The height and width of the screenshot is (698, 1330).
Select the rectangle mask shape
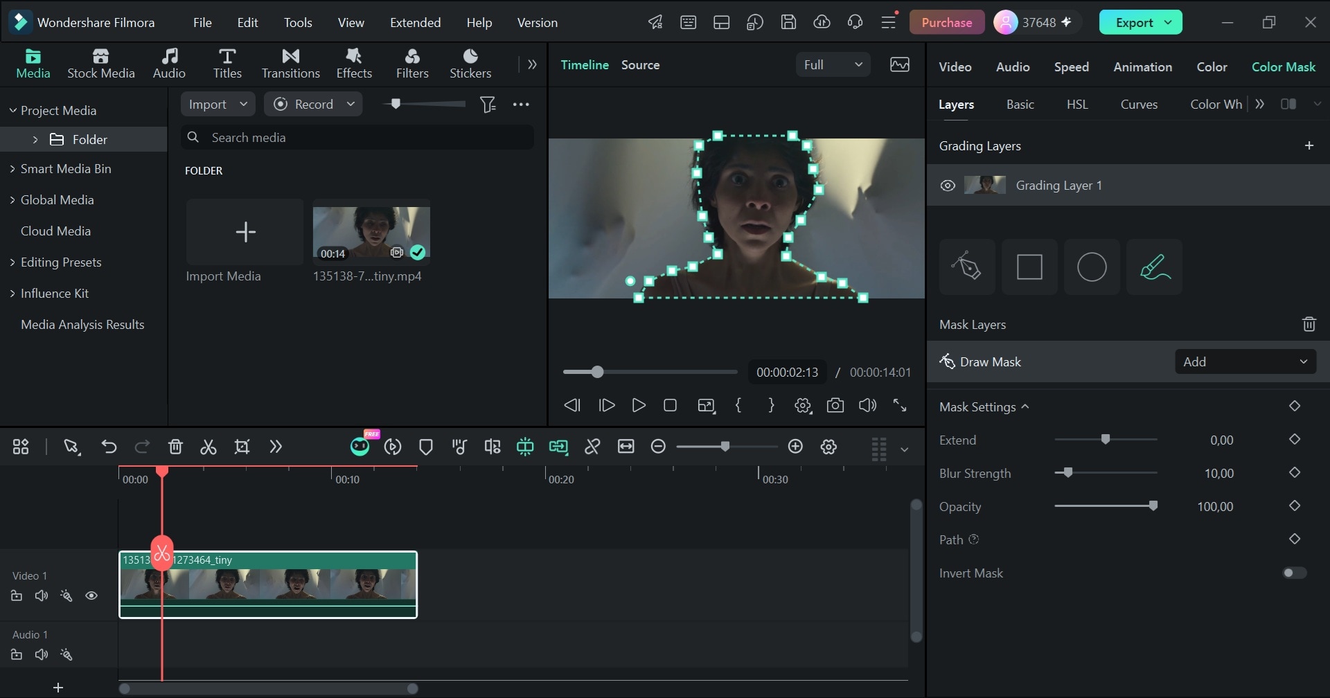coord(1029,267)
